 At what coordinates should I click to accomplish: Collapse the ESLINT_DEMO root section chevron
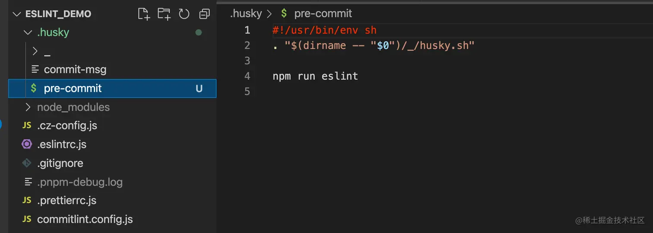tap(17, 14)
